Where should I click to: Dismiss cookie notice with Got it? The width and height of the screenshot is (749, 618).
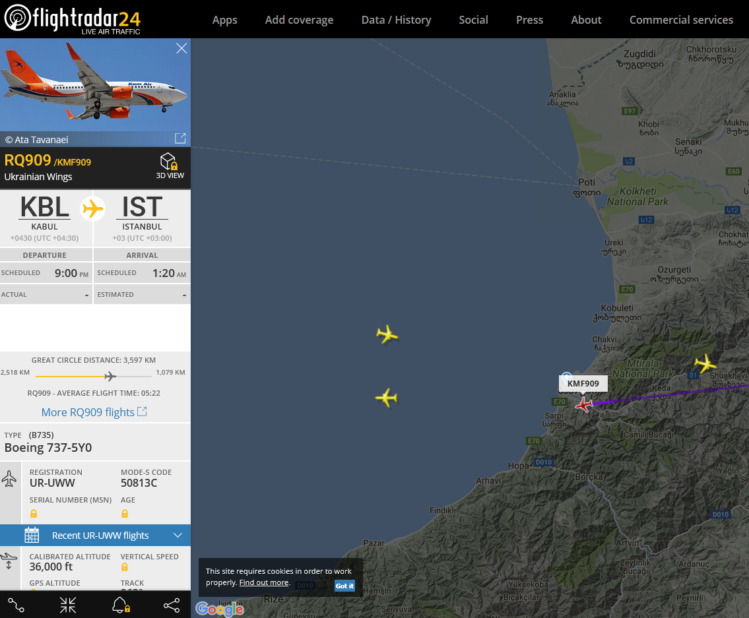344,586
